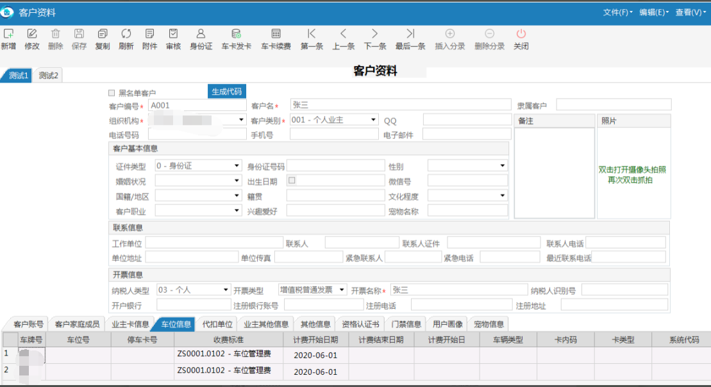Open the 资格认证书 tab
711x387 pixels.
360,324
